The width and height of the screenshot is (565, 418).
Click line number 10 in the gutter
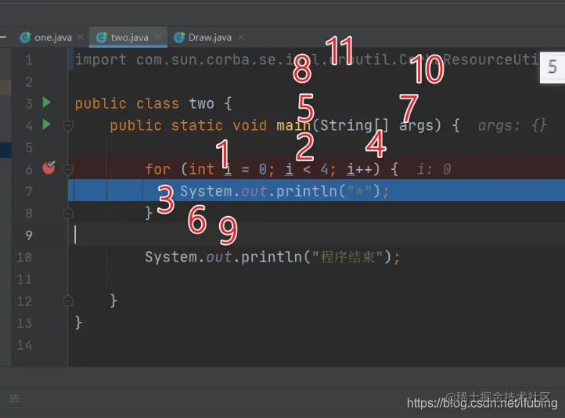point(24,258)
